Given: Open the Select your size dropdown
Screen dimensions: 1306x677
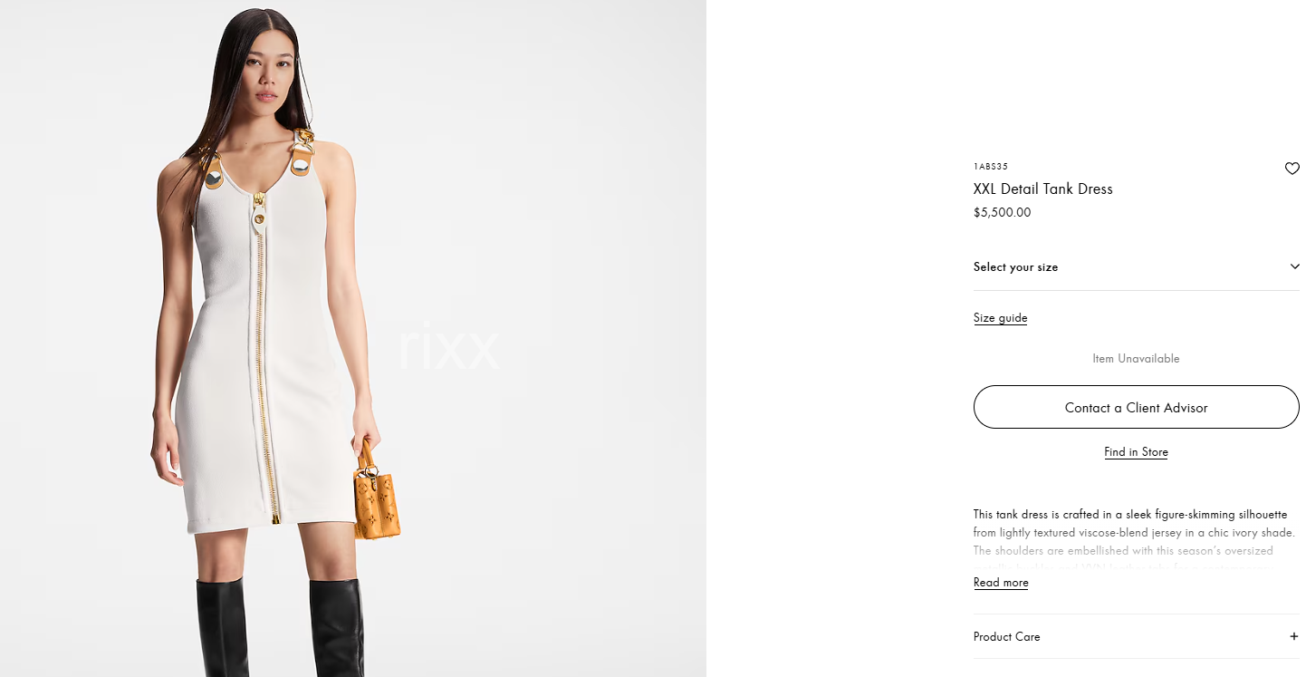Looking at the screenshot, I should [x=1136, y=267].
